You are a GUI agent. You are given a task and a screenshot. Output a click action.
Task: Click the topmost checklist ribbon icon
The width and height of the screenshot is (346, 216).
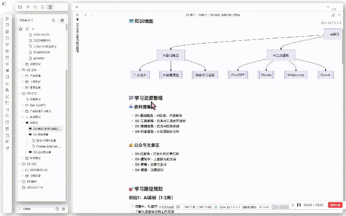pos(7,19)
